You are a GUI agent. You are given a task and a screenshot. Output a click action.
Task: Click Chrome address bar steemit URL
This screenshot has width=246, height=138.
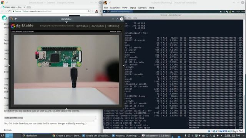[x=37, y=11]
